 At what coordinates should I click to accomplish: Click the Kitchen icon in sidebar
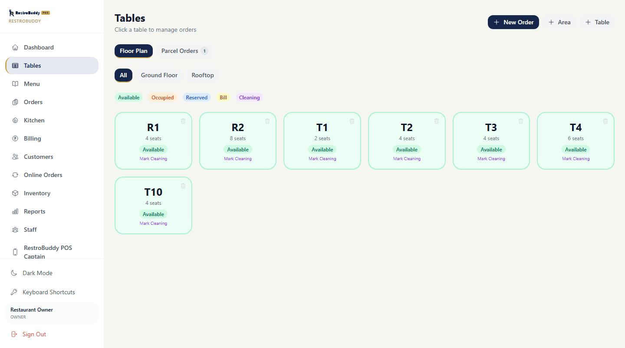click(x=15, y=120)
